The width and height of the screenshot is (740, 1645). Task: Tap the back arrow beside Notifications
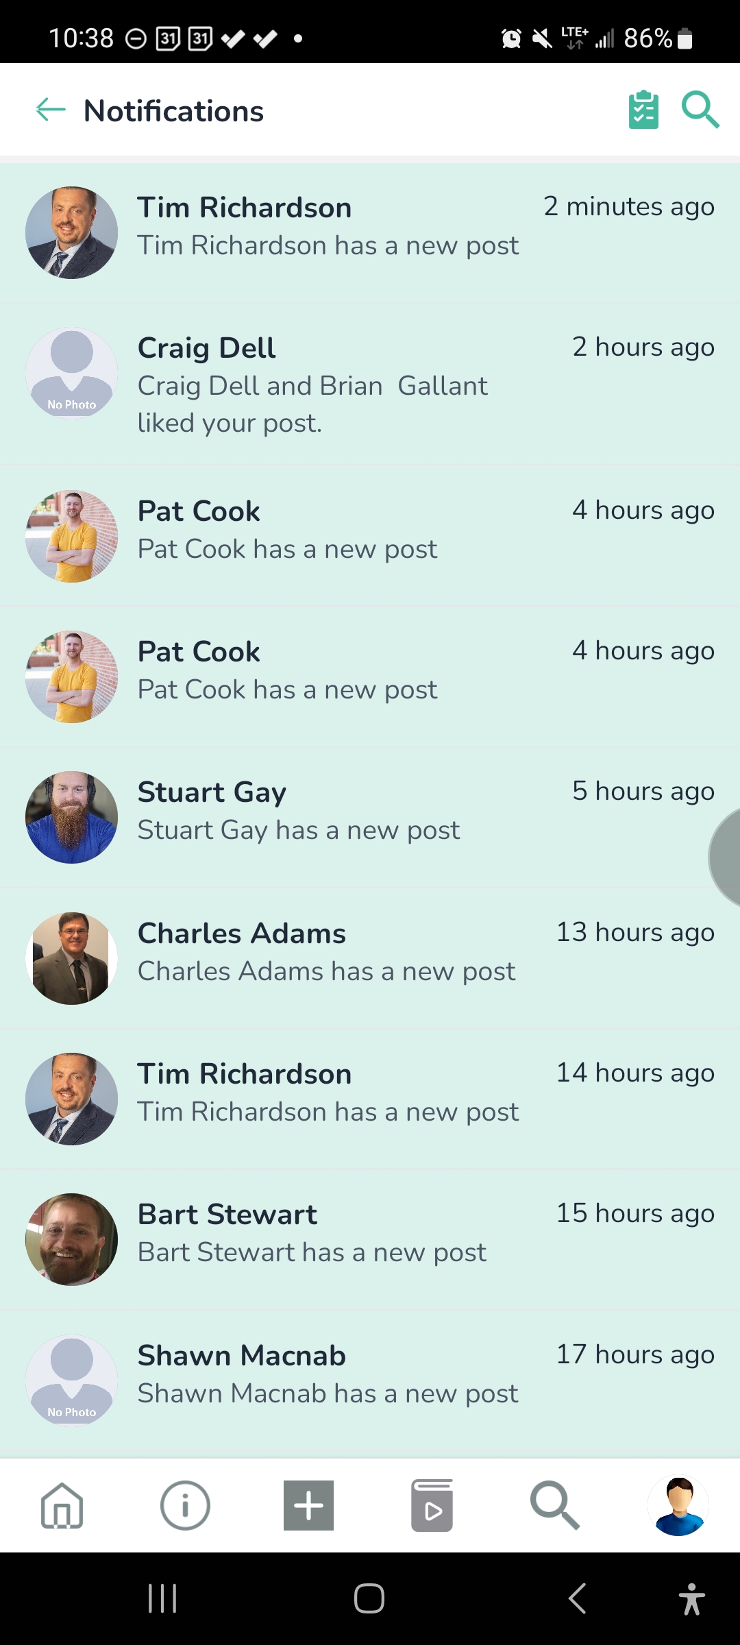(x=51, y=110)
